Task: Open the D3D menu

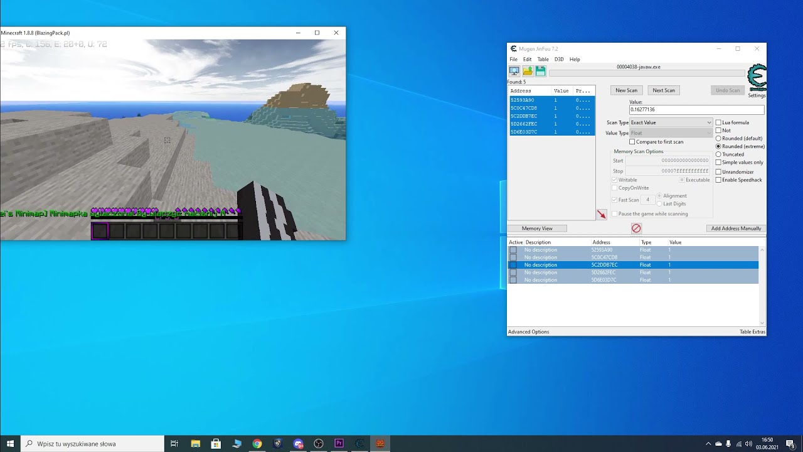Action: pos(559,59)
